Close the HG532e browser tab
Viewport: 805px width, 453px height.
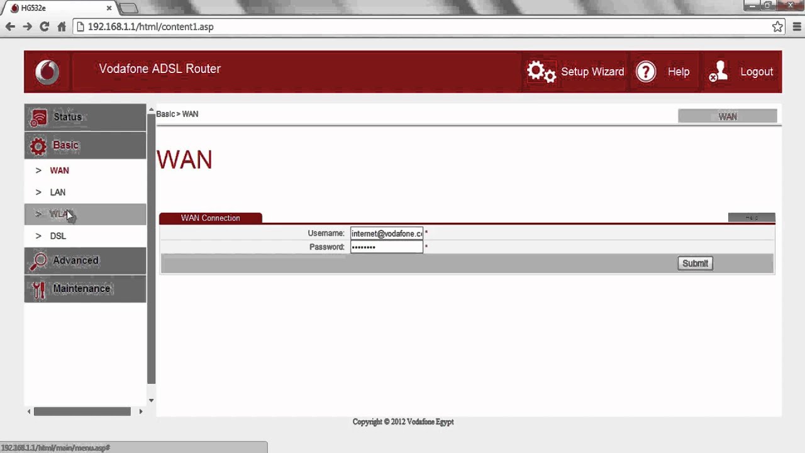[x=109, y=8]
